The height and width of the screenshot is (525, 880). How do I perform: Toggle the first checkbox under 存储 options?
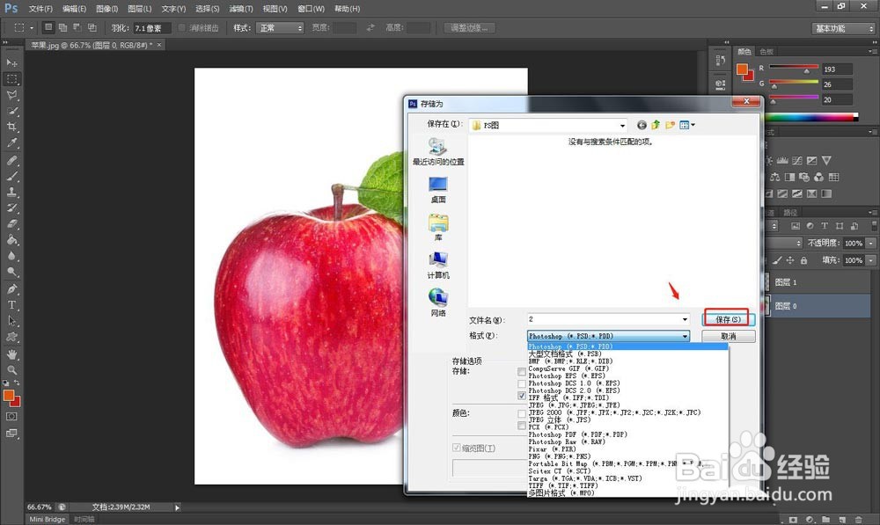click(x=522, y=372)
